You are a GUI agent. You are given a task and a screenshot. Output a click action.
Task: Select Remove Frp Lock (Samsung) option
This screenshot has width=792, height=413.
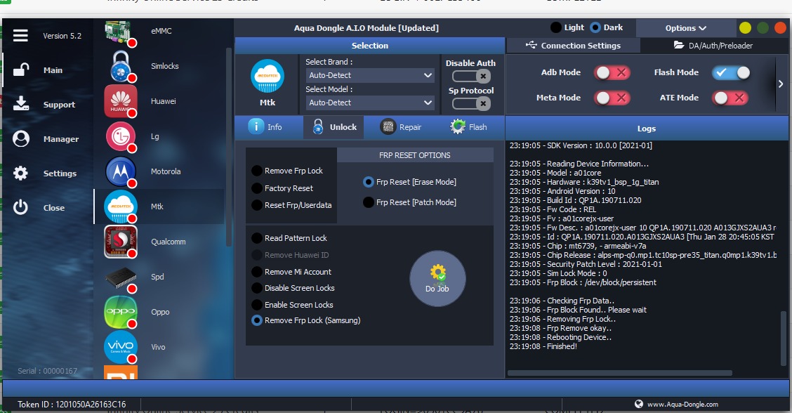click(256, 320)
